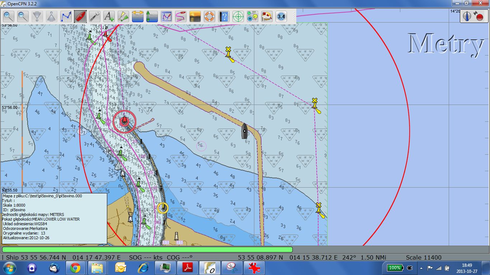Click the SOG --- kts status field
Viewport: 490px width, 275px height.
[x=146, y=257]
